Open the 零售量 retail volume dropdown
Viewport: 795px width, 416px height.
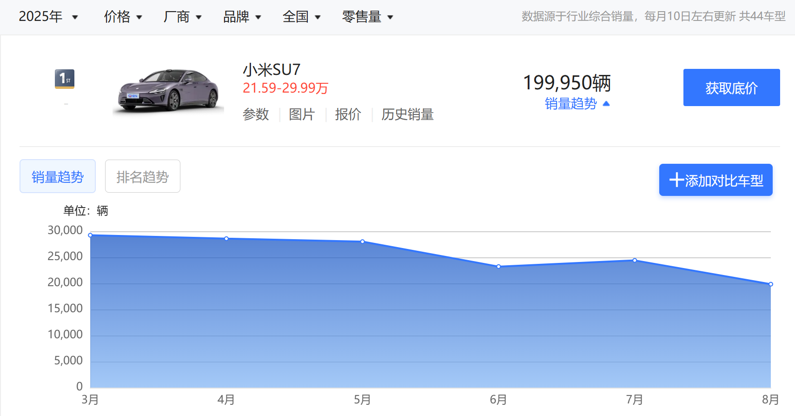367,17
